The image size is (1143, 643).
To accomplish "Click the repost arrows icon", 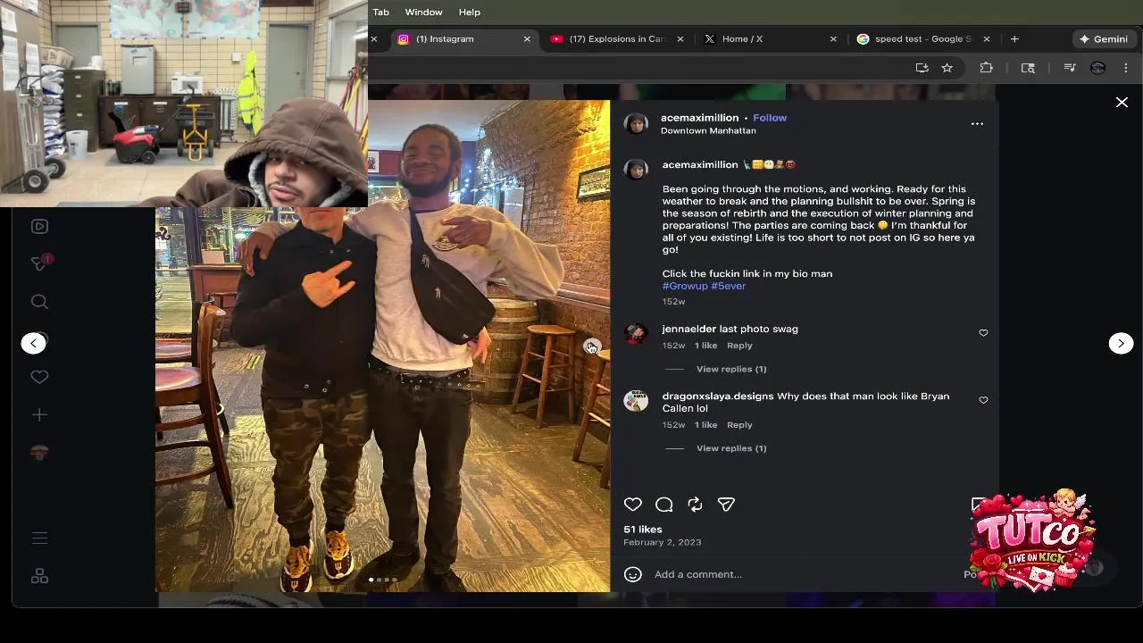I will 695,505.
